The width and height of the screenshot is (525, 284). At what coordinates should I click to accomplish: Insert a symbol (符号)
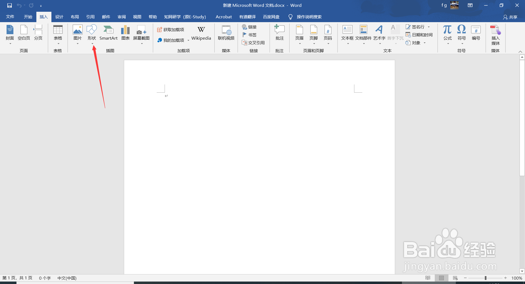462,35
